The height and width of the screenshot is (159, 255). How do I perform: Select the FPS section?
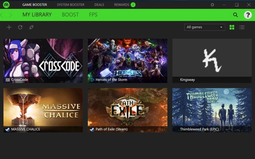tap(93, 15)
